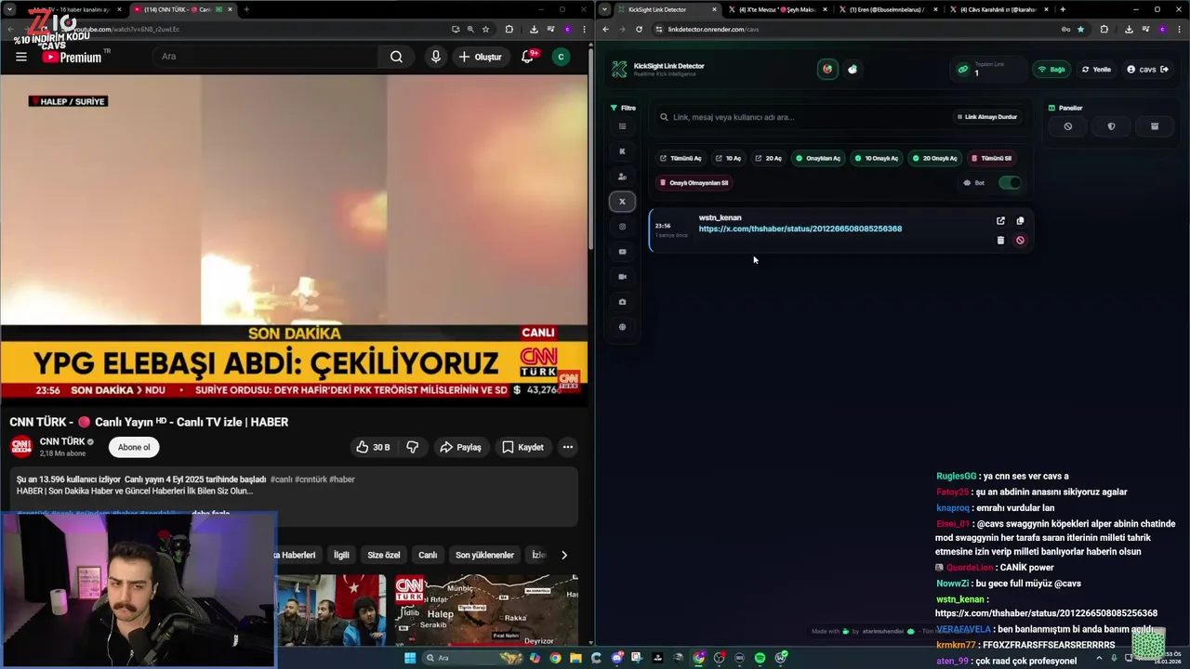Screen dimensions: 1190x669
Task: Open YouTube notifications bell
Action: click(527, 57)
